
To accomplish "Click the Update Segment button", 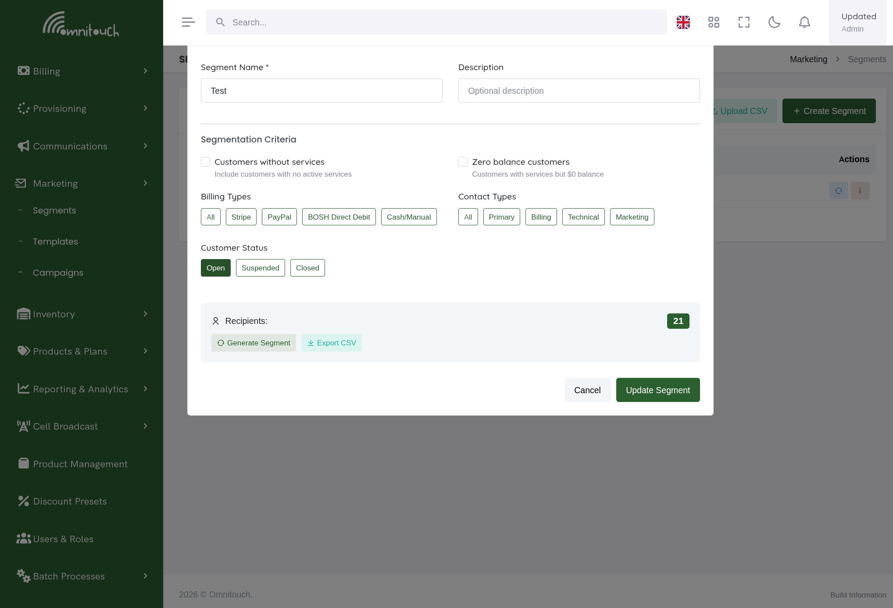I will [658, 390].
